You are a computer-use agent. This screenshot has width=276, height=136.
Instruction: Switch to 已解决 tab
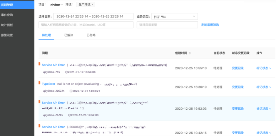tap(69, 35)
